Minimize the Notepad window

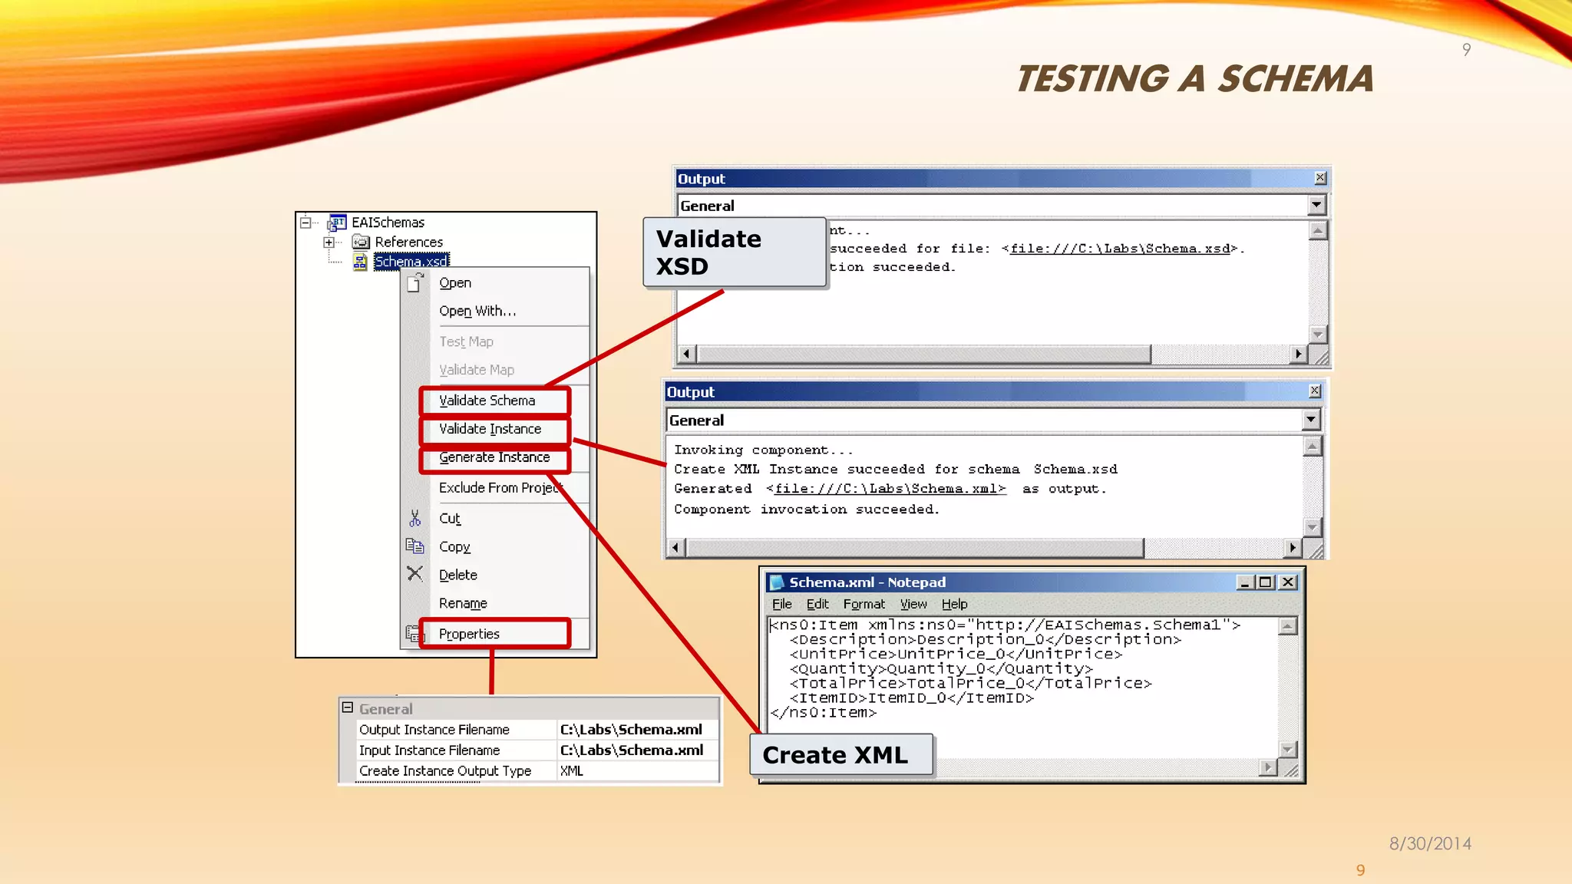click(x=1245, y=582)
